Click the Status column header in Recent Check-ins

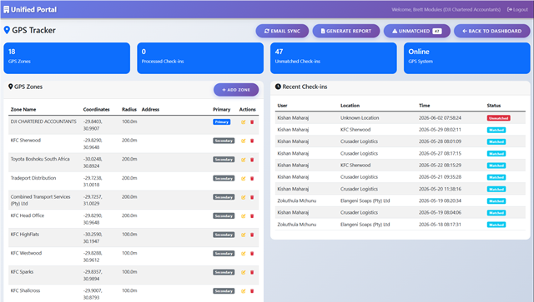494,106
